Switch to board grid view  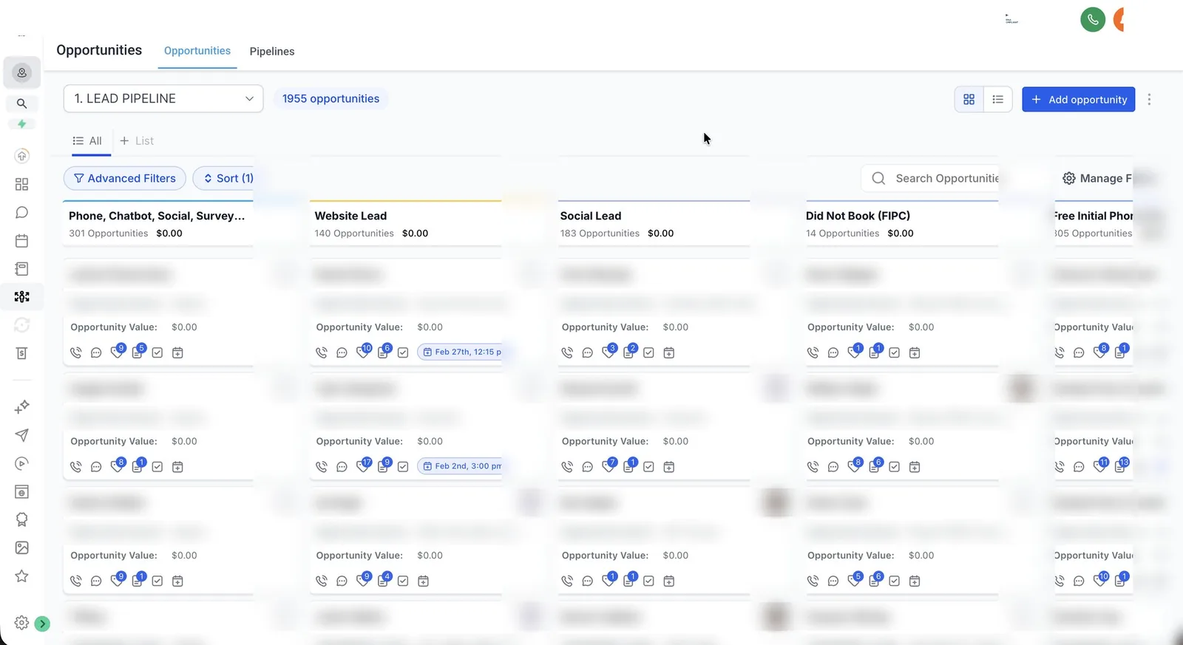[x=969, y=99]
